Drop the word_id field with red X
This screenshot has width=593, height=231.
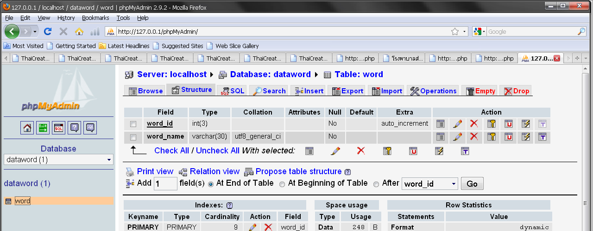pos(474,124)
